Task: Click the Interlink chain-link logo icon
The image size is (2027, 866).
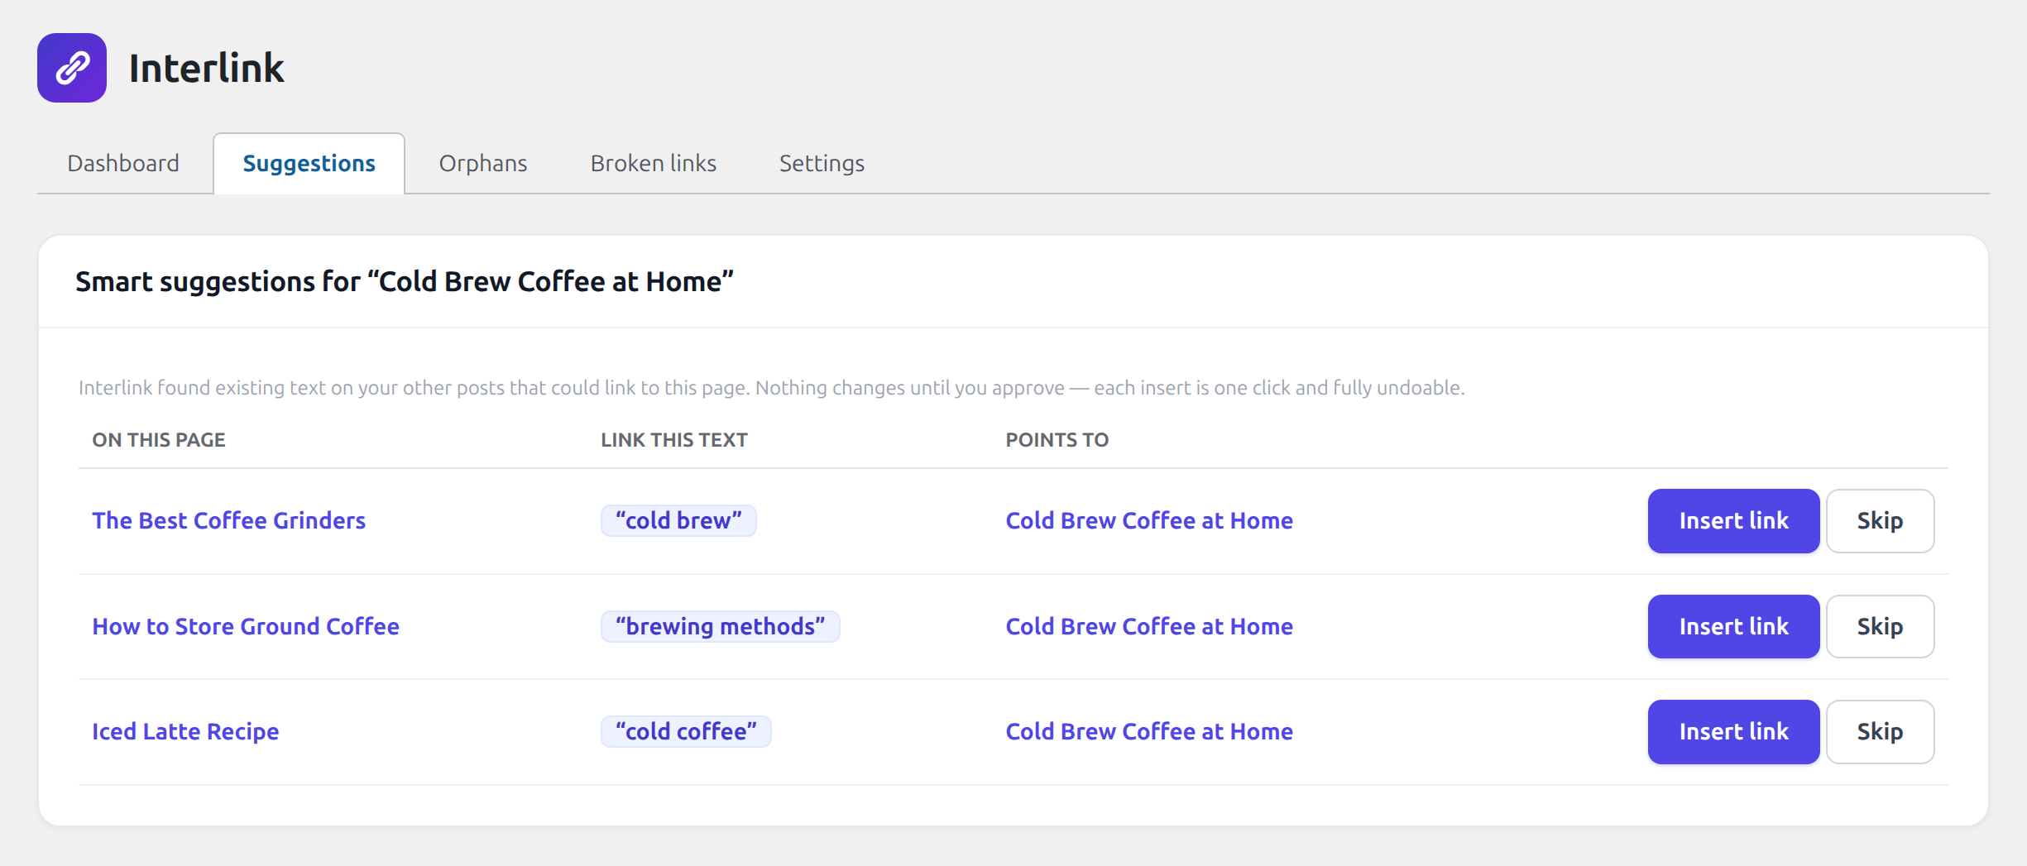Action: pos(72,68)
